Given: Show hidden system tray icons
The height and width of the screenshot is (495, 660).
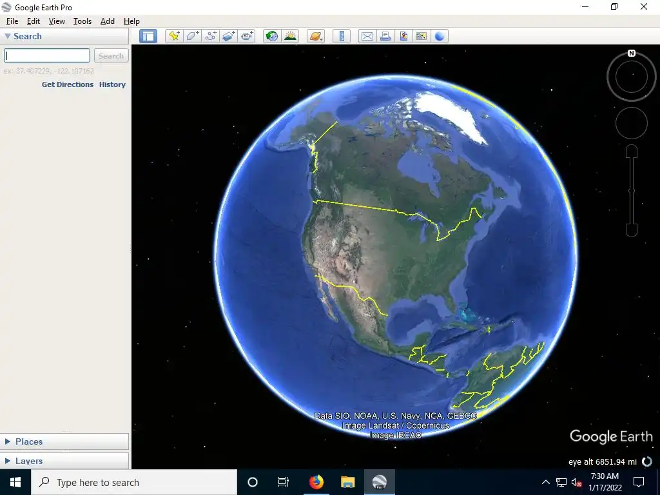Looking at the screenshot, I should click(545, 482).
